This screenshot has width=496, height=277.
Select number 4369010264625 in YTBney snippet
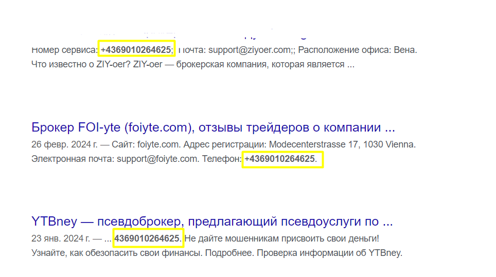147,238
